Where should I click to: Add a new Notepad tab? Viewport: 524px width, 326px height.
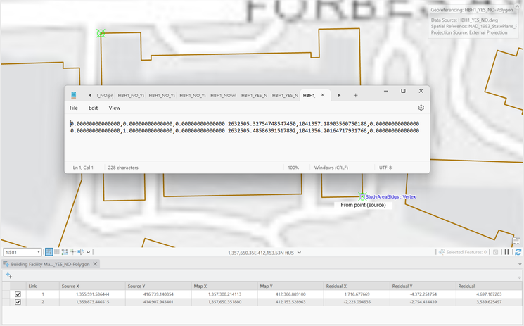coord(356,95)
